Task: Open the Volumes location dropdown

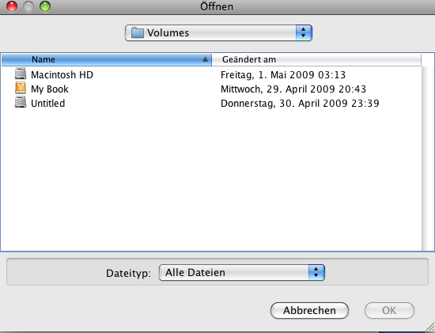Action: (218, 32)
